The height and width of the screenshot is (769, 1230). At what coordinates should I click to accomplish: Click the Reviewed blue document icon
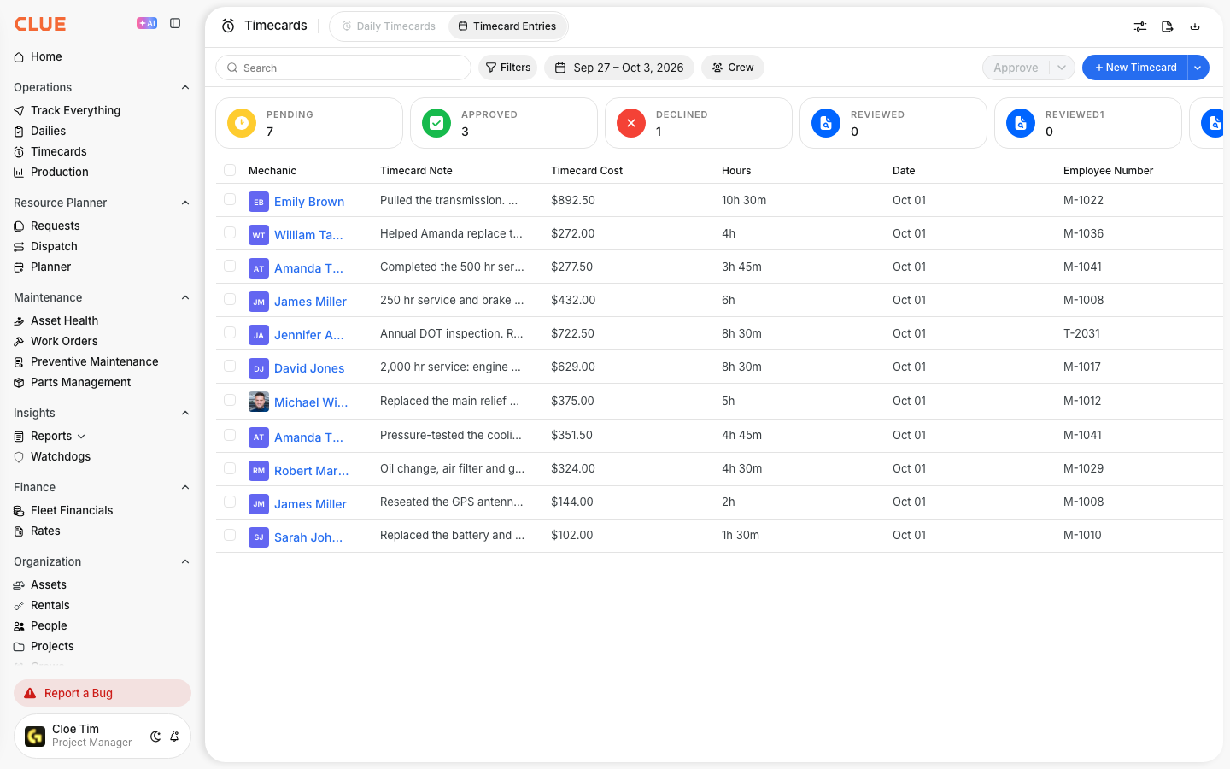coord(826,123)
